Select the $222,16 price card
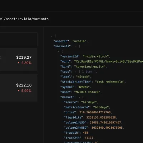This screenshot has height=143, width=143. click(19, 88)
